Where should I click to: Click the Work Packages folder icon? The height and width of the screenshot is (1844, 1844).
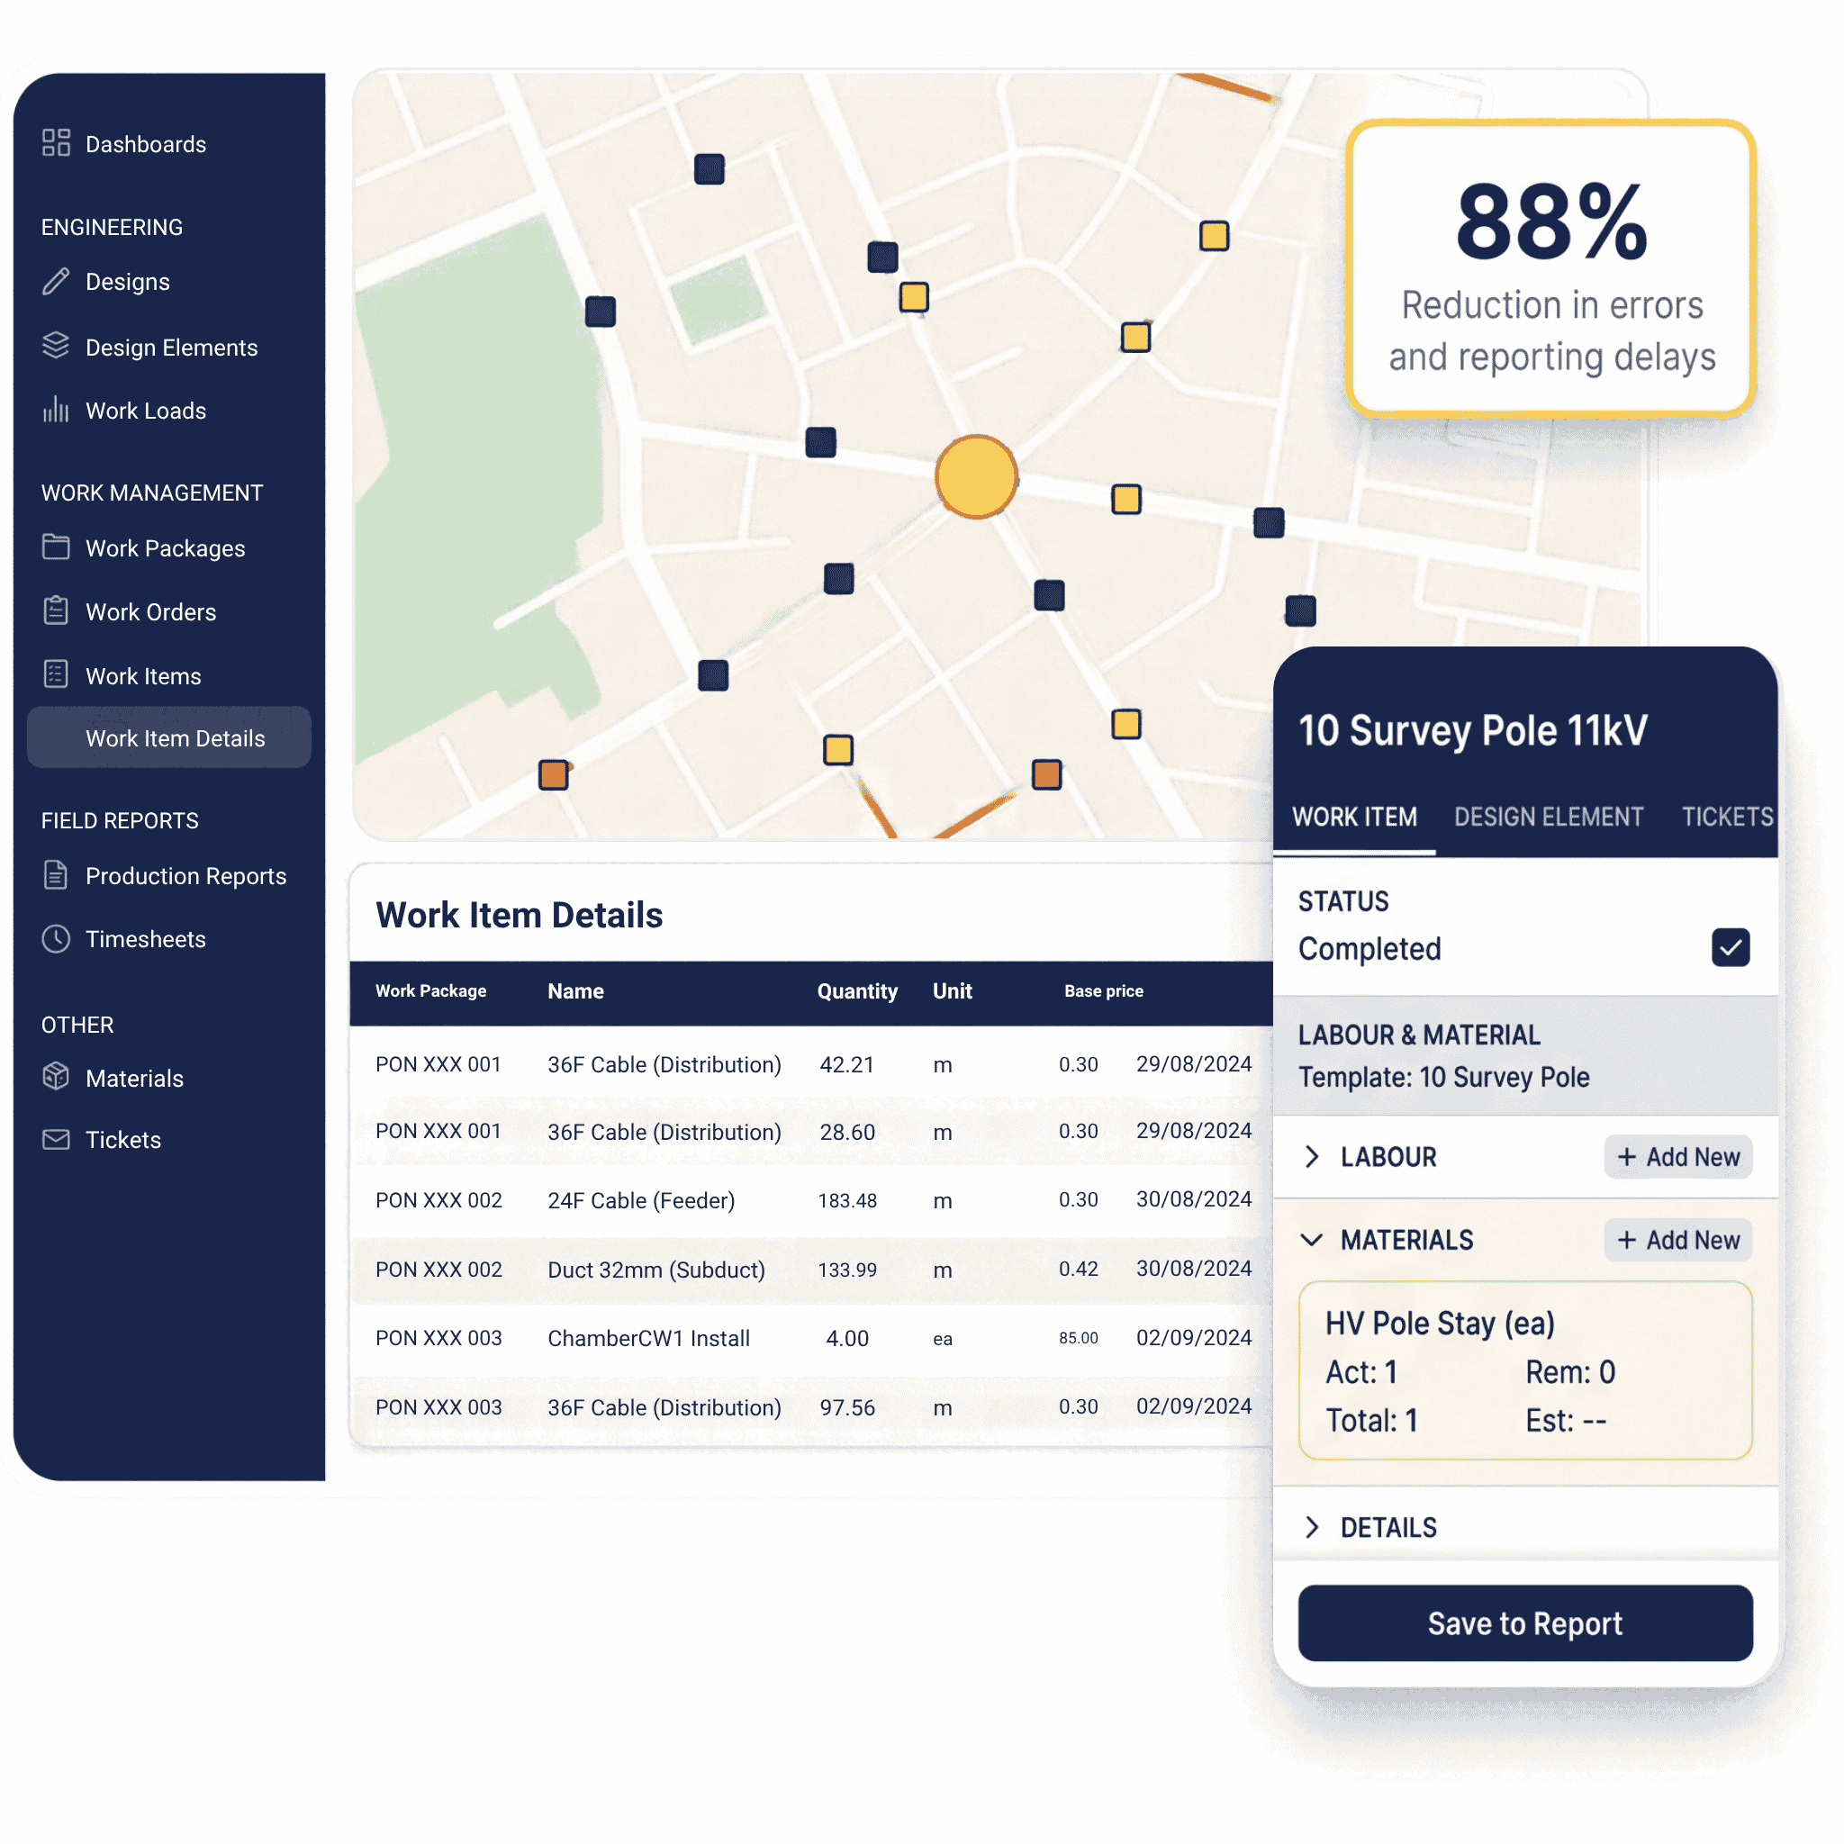click(x=57, y=547)
